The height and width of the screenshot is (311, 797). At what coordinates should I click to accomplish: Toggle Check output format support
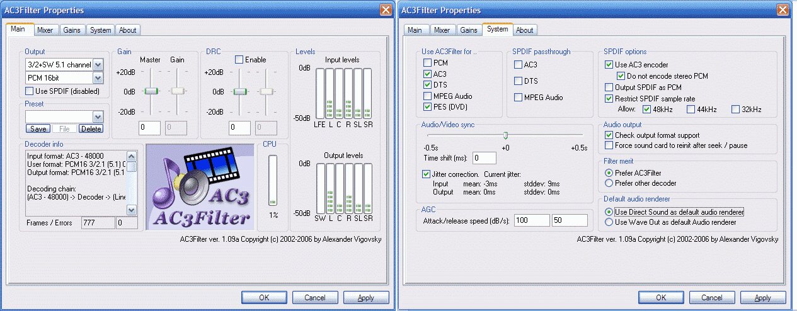point(609,135)
